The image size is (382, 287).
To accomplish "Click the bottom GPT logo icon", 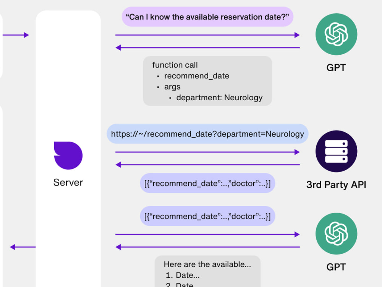I will coord(336,233).
